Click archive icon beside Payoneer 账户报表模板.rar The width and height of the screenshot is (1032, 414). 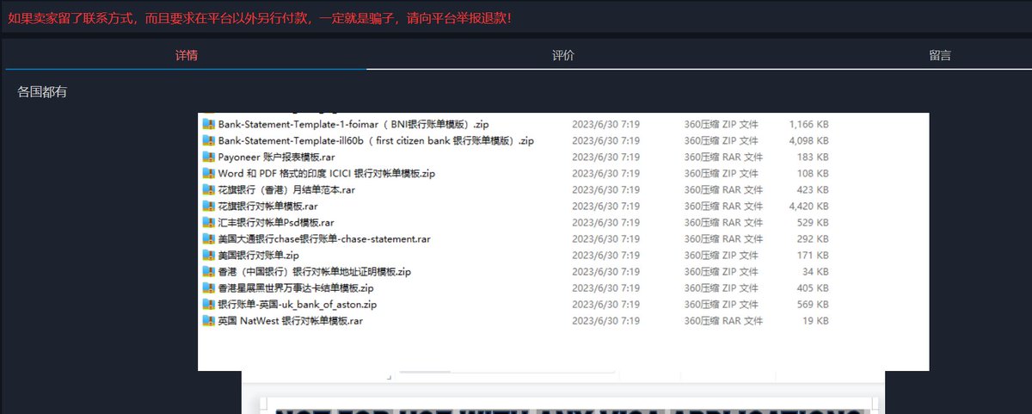click(x=207, y=157)
